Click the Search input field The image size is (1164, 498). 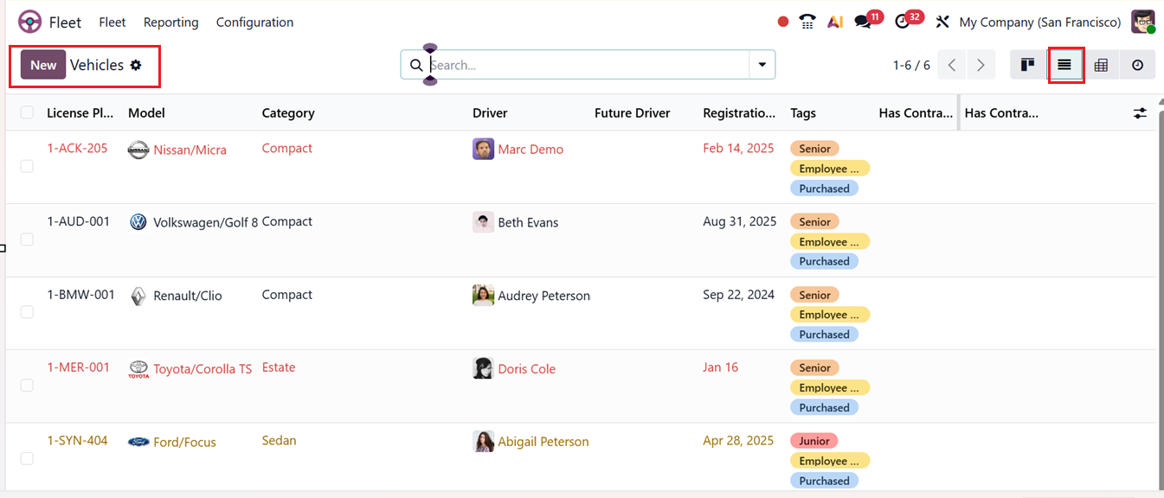tap(587, 65)
